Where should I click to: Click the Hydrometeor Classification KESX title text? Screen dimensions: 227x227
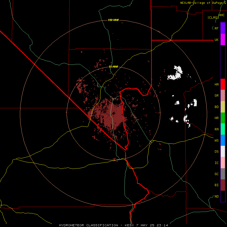point(113,225)
